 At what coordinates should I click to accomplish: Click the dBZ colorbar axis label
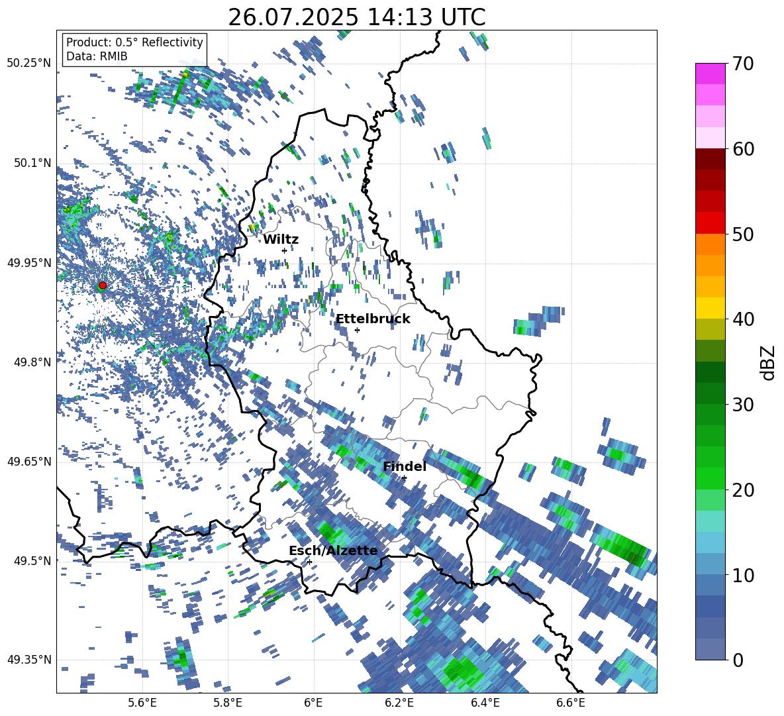pyautogui.click(x=769, y=362)
